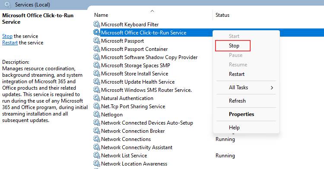This screenshot has width=324, height=169.
Task: Click gear icon beside Microsoft Keyboard Filter
Action: tap(96, 24)
